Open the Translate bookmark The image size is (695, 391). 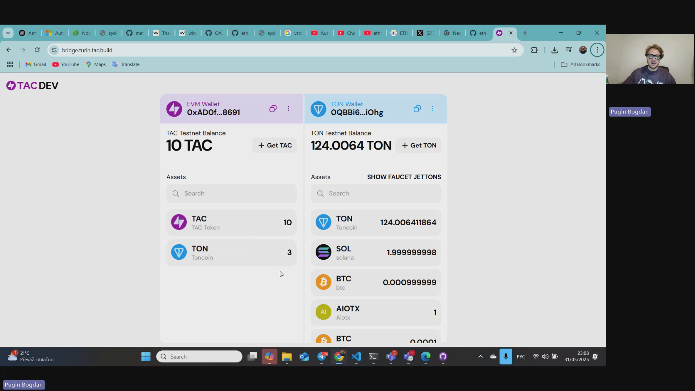coord(126,64)
